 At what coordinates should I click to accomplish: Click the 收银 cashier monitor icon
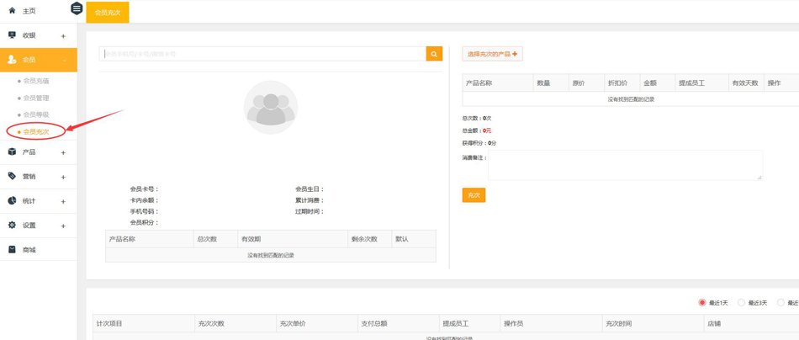12,35
